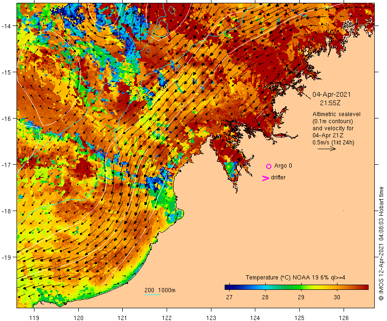The image size is (387, 321).
Task: Click the '(0.1m contours)' caption line
Action: point(333,121)
